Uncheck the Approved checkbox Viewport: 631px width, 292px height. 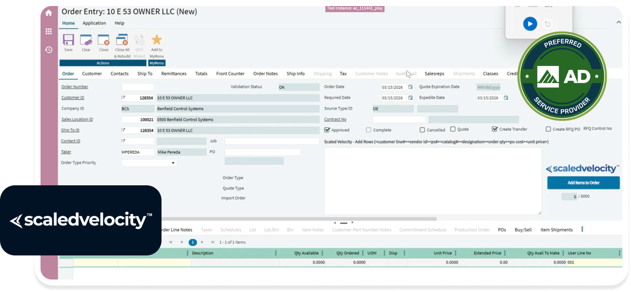click(x=327, y=129)
